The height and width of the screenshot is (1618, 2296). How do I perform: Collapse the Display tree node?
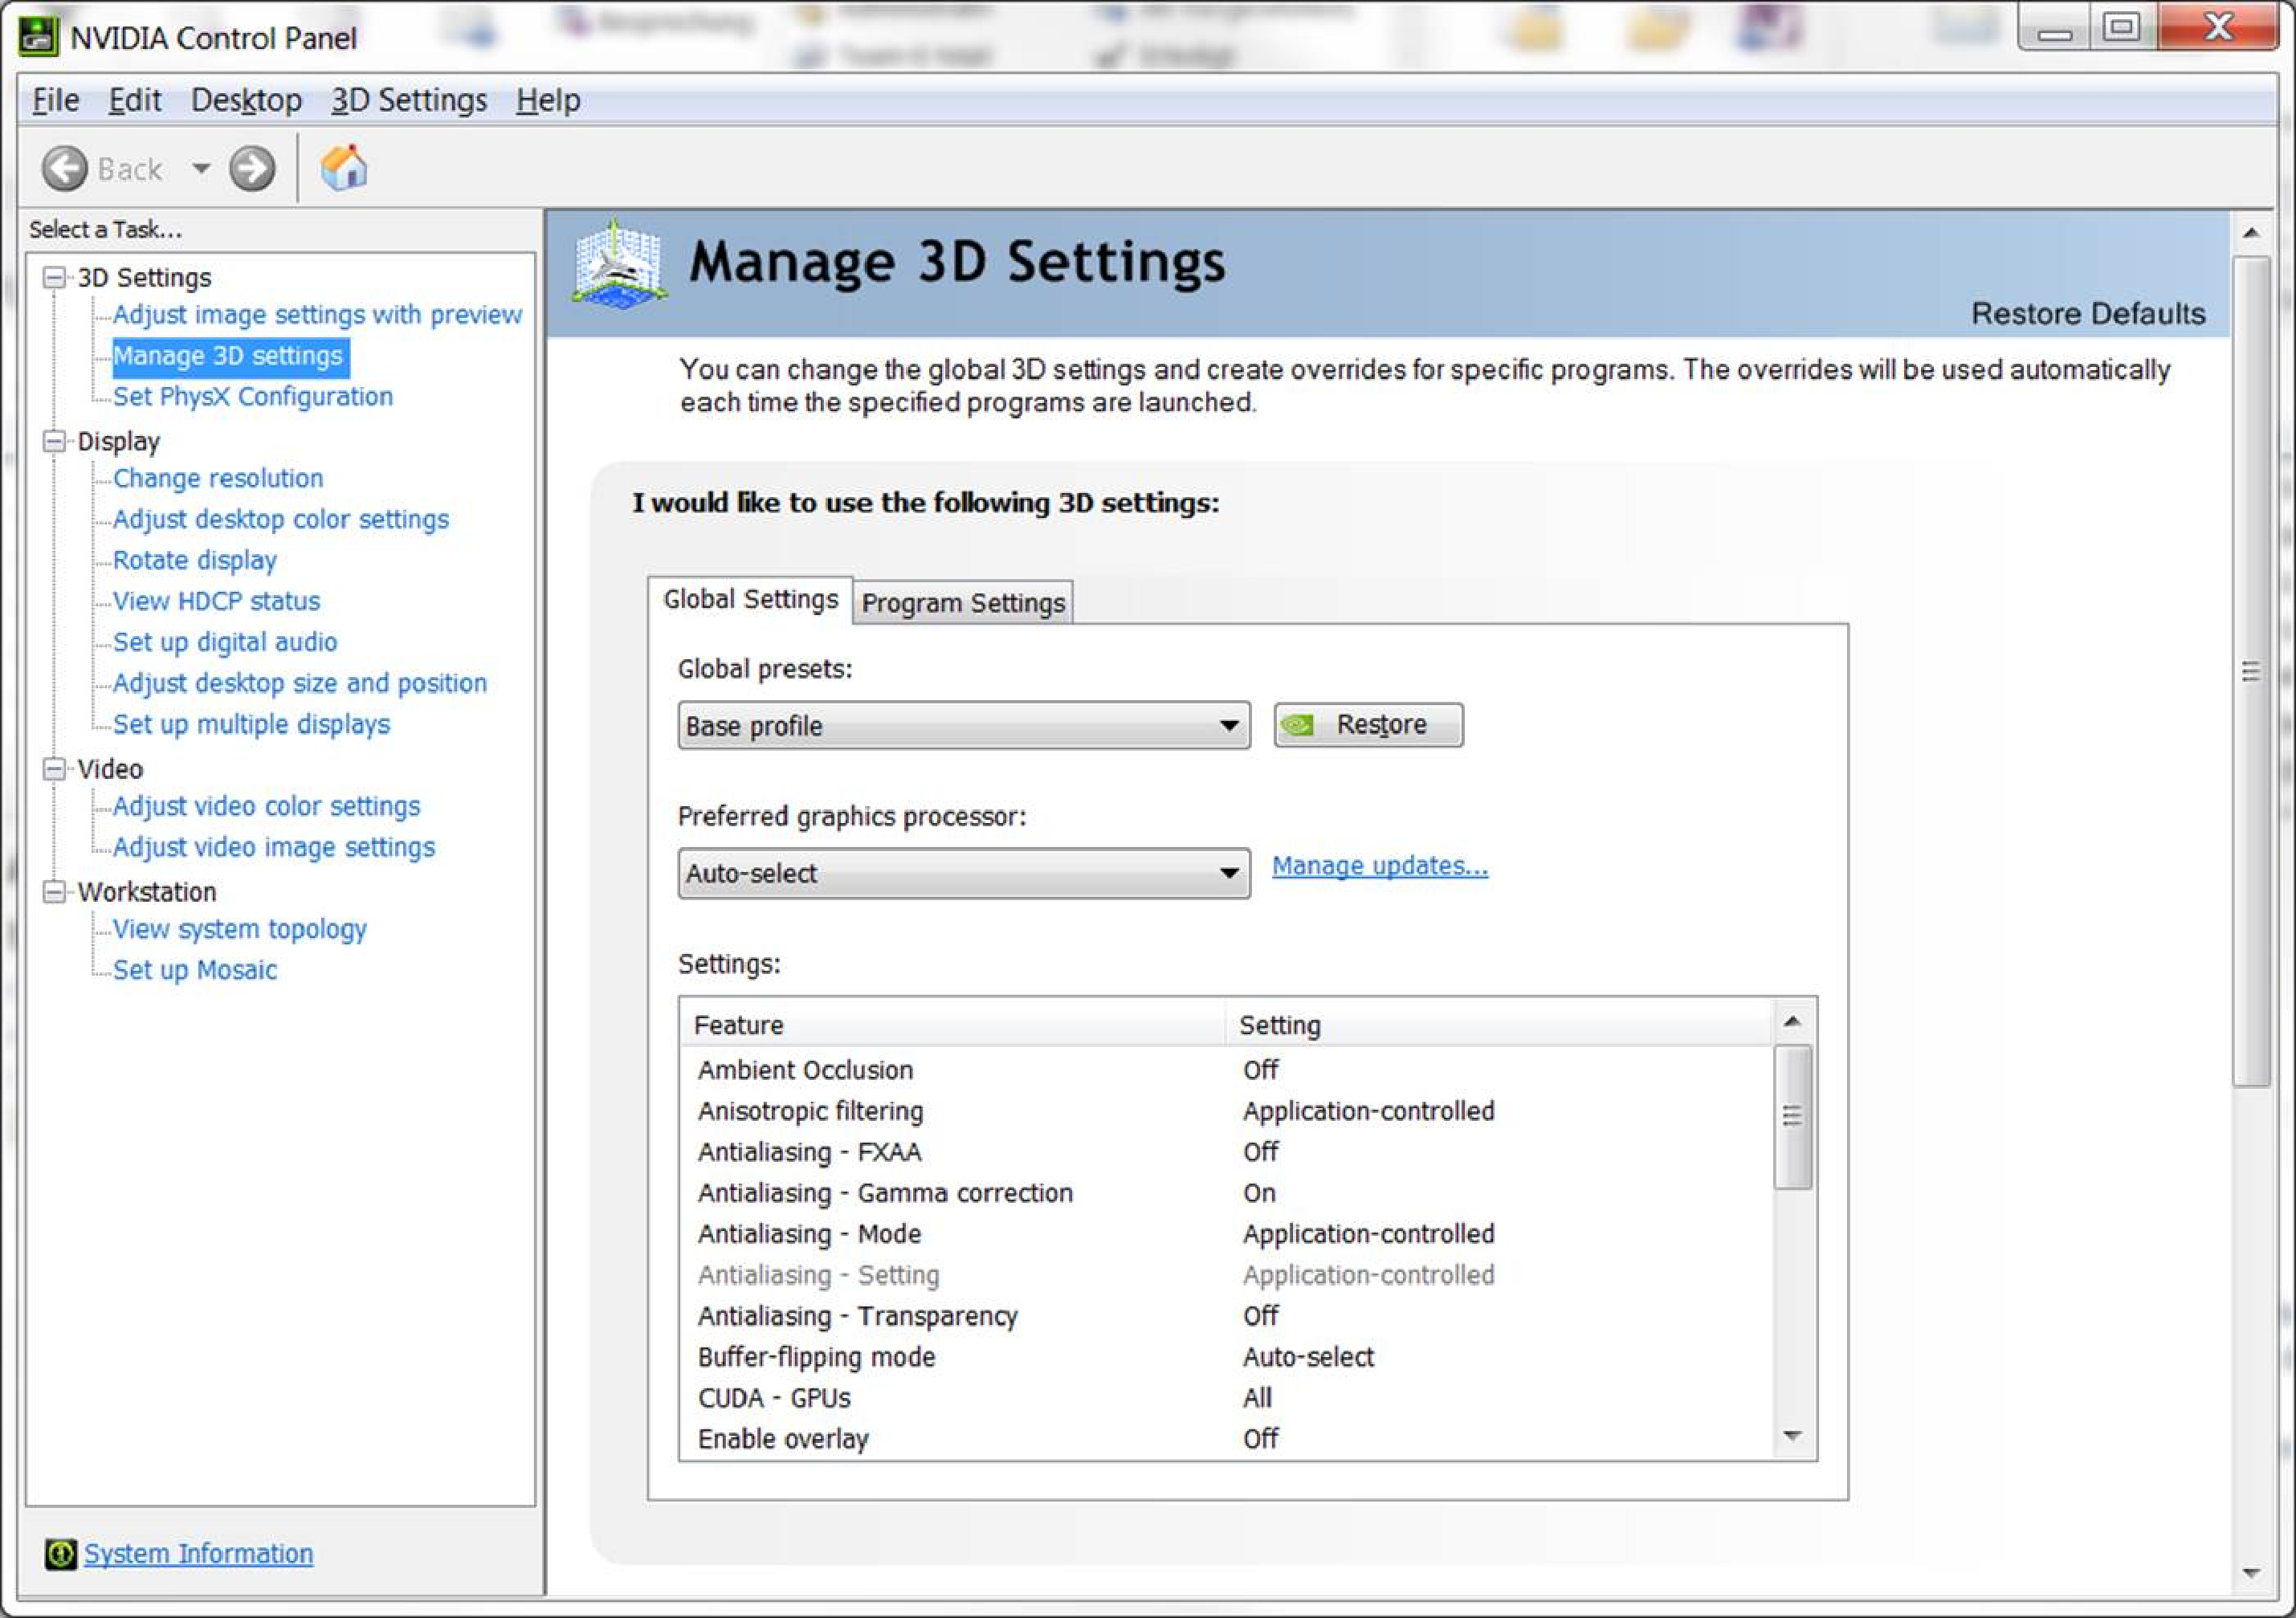coord(55,441)
